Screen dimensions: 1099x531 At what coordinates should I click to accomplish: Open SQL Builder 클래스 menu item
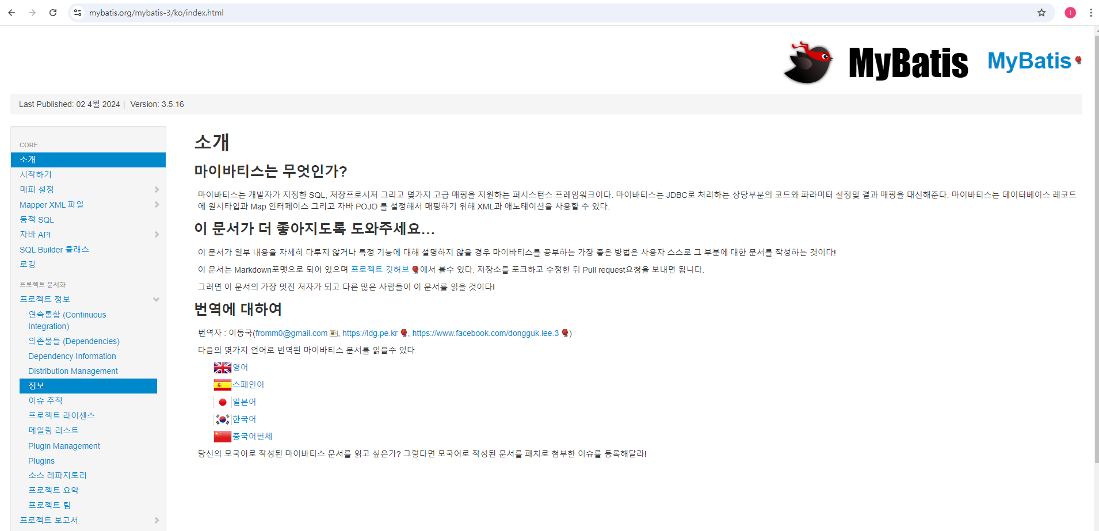54,249
